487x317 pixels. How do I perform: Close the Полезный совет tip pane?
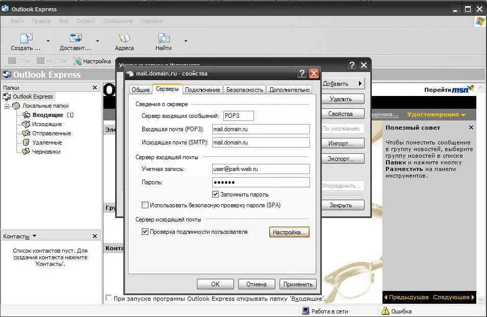click(x=471, y=128)
